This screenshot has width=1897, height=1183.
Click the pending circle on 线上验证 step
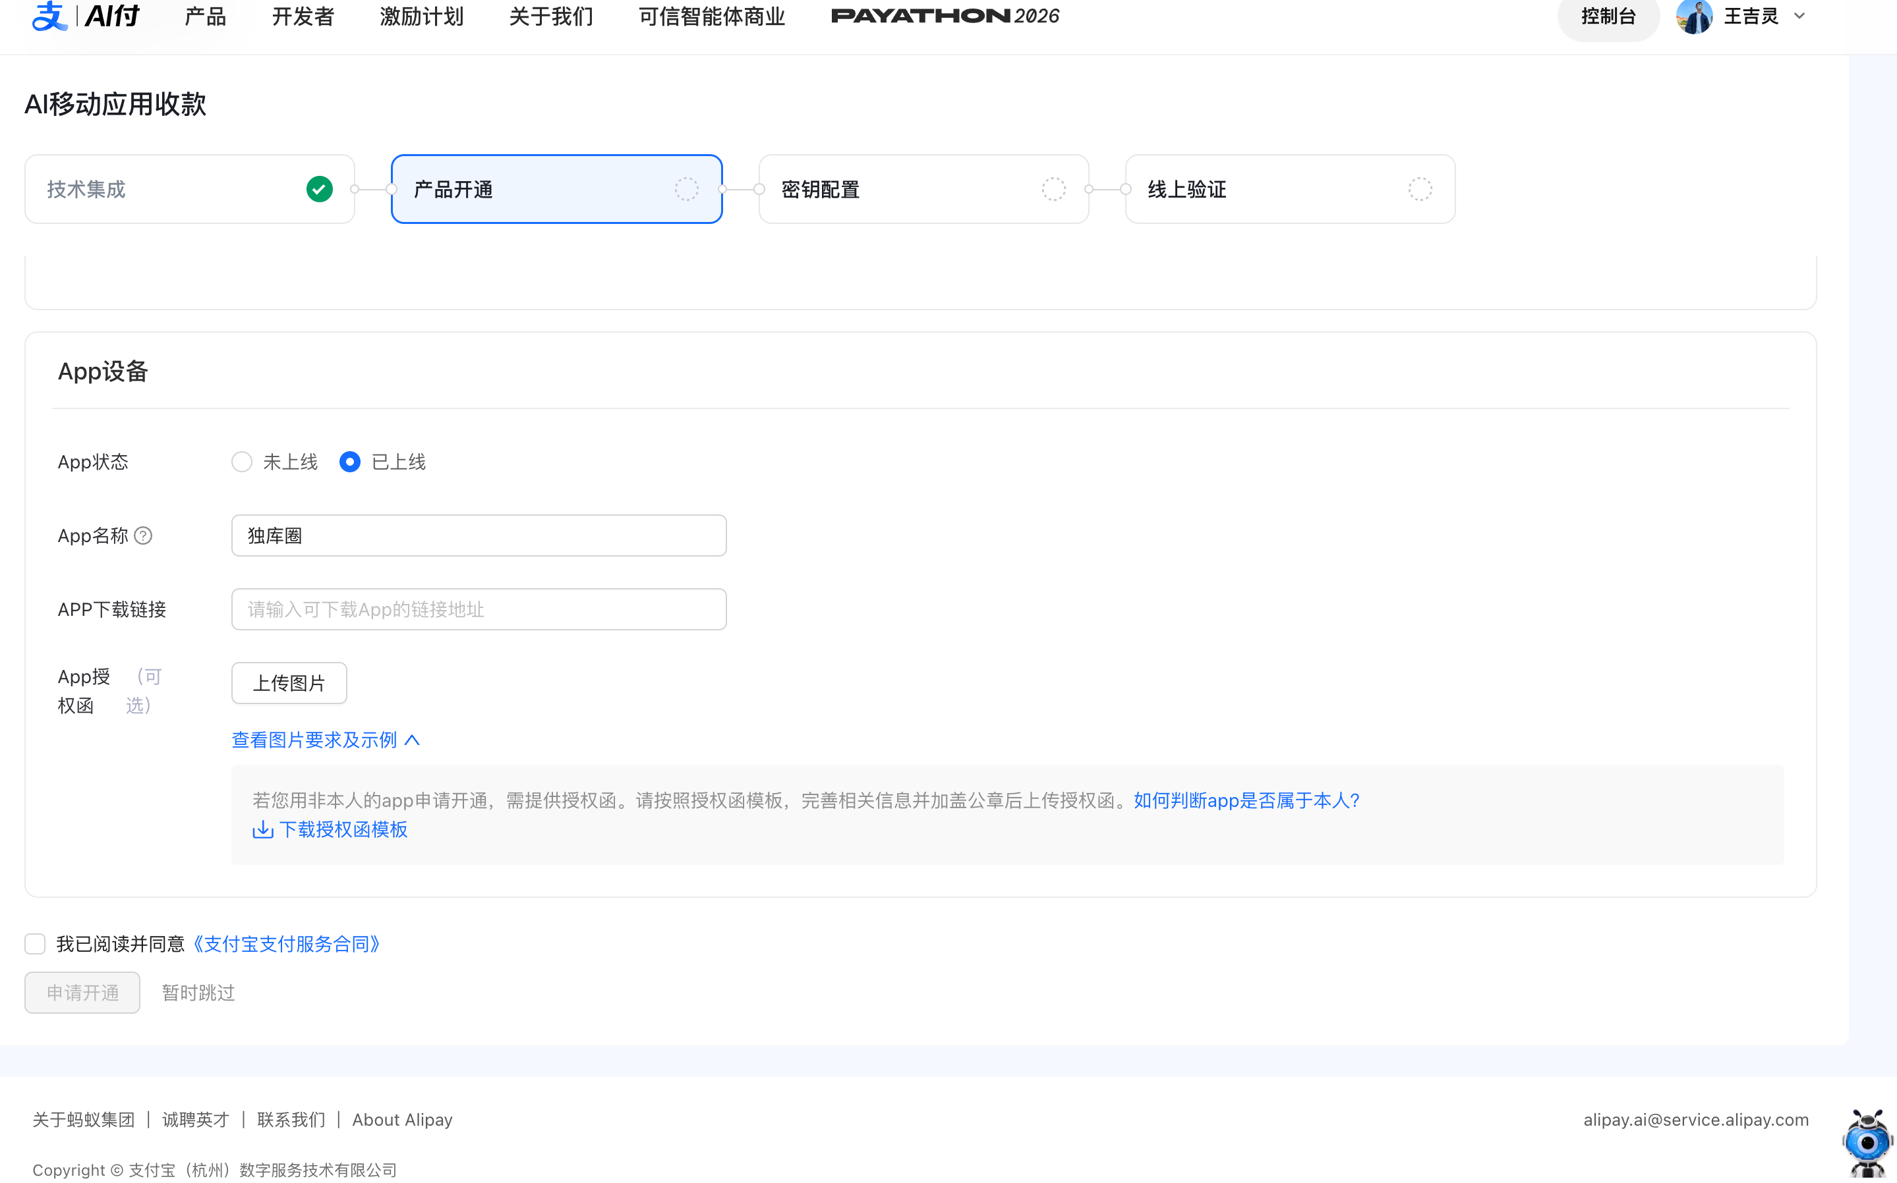1420,189
